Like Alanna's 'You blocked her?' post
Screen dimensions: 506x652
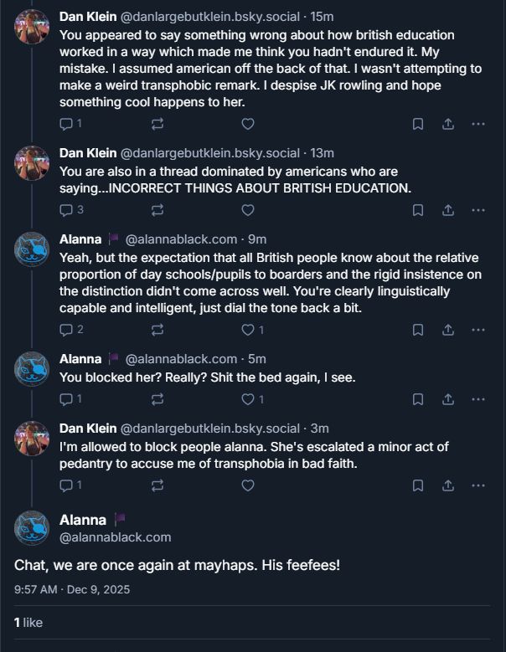pyautogui.click(x=248, y=398)
